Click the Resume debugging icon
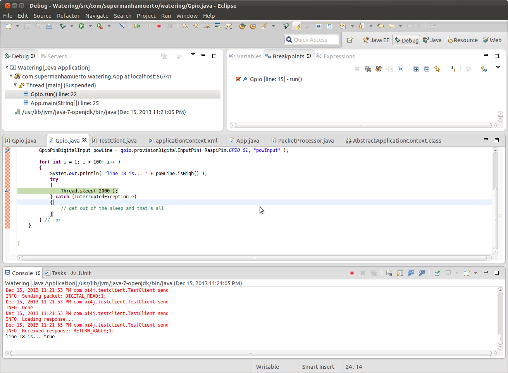Image resolution: width=508 pixels, height=373 pixels. coord(137,26)
